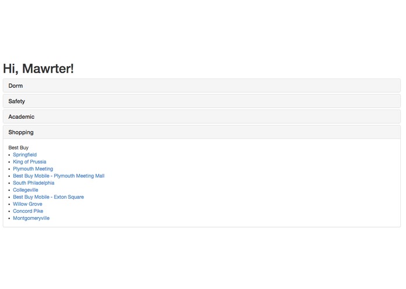Expand the Safety accordion panel
This screenshot has height=289, width=406.
click(x=202, y=101)
